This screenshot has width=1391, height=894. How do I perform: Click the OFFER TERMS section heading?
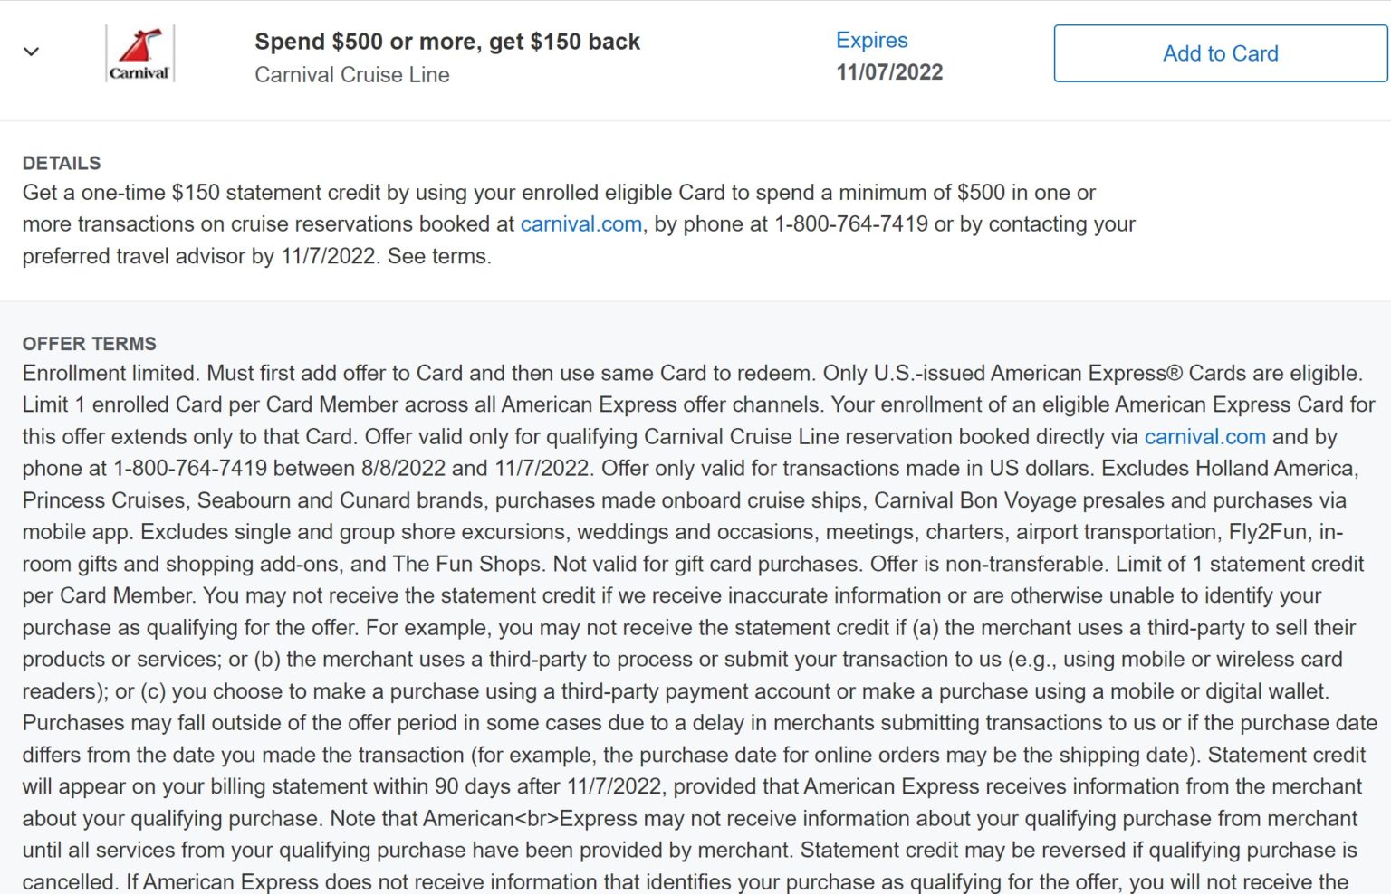pos(88,344)
